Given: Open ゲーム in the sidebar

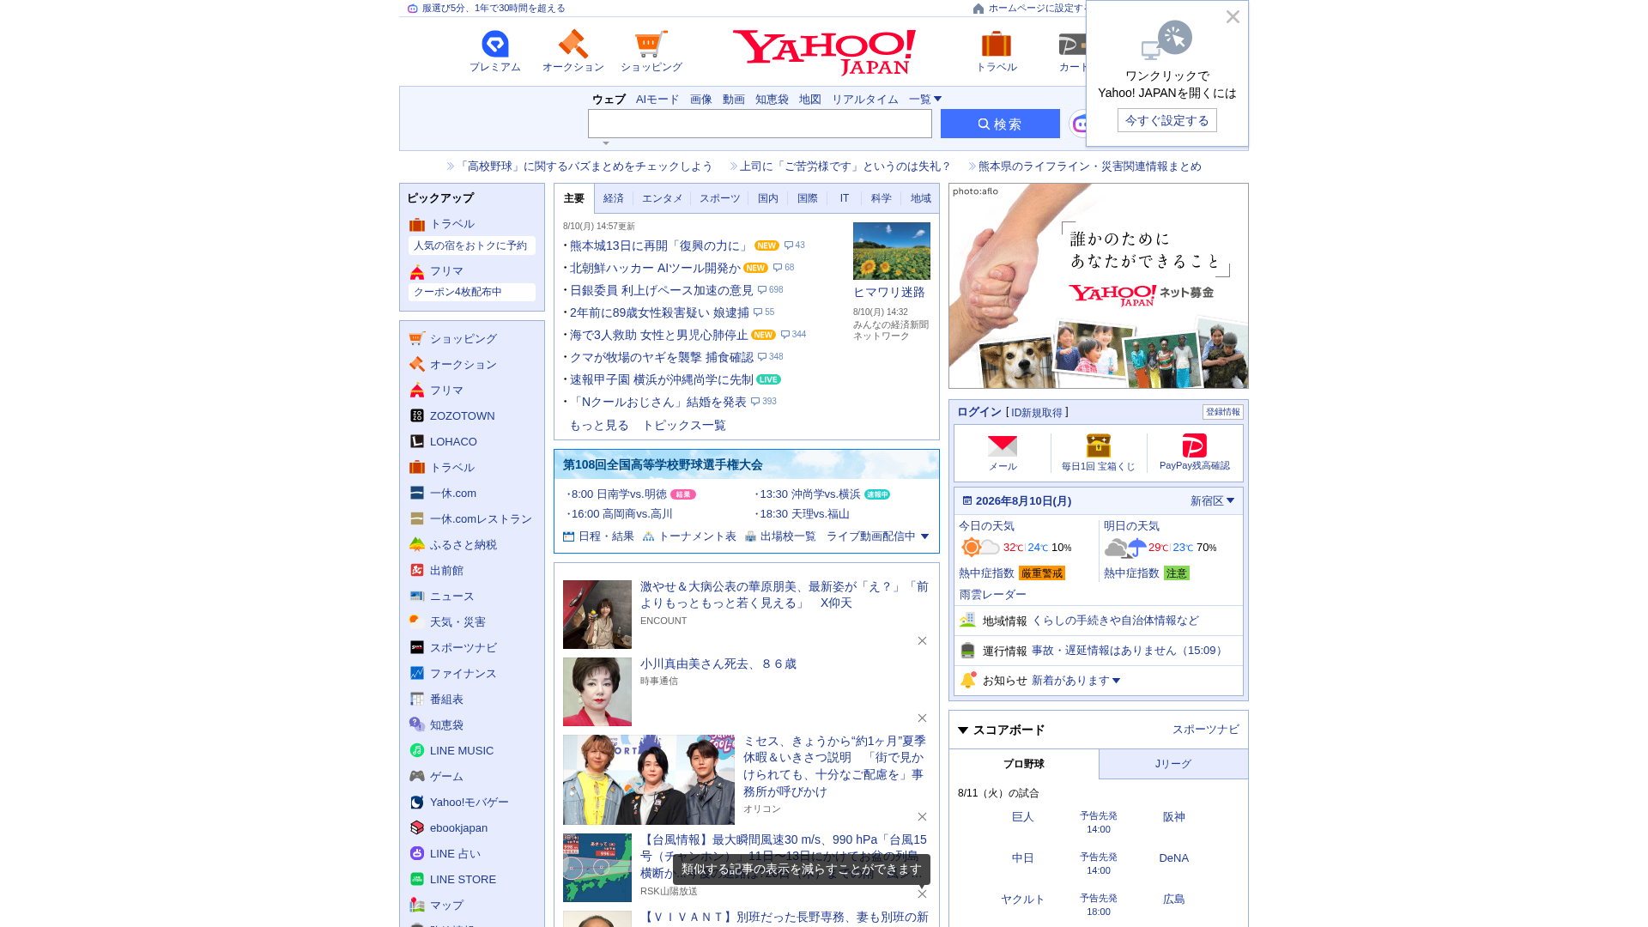Looking at the screenshot, I should (446, 776).
